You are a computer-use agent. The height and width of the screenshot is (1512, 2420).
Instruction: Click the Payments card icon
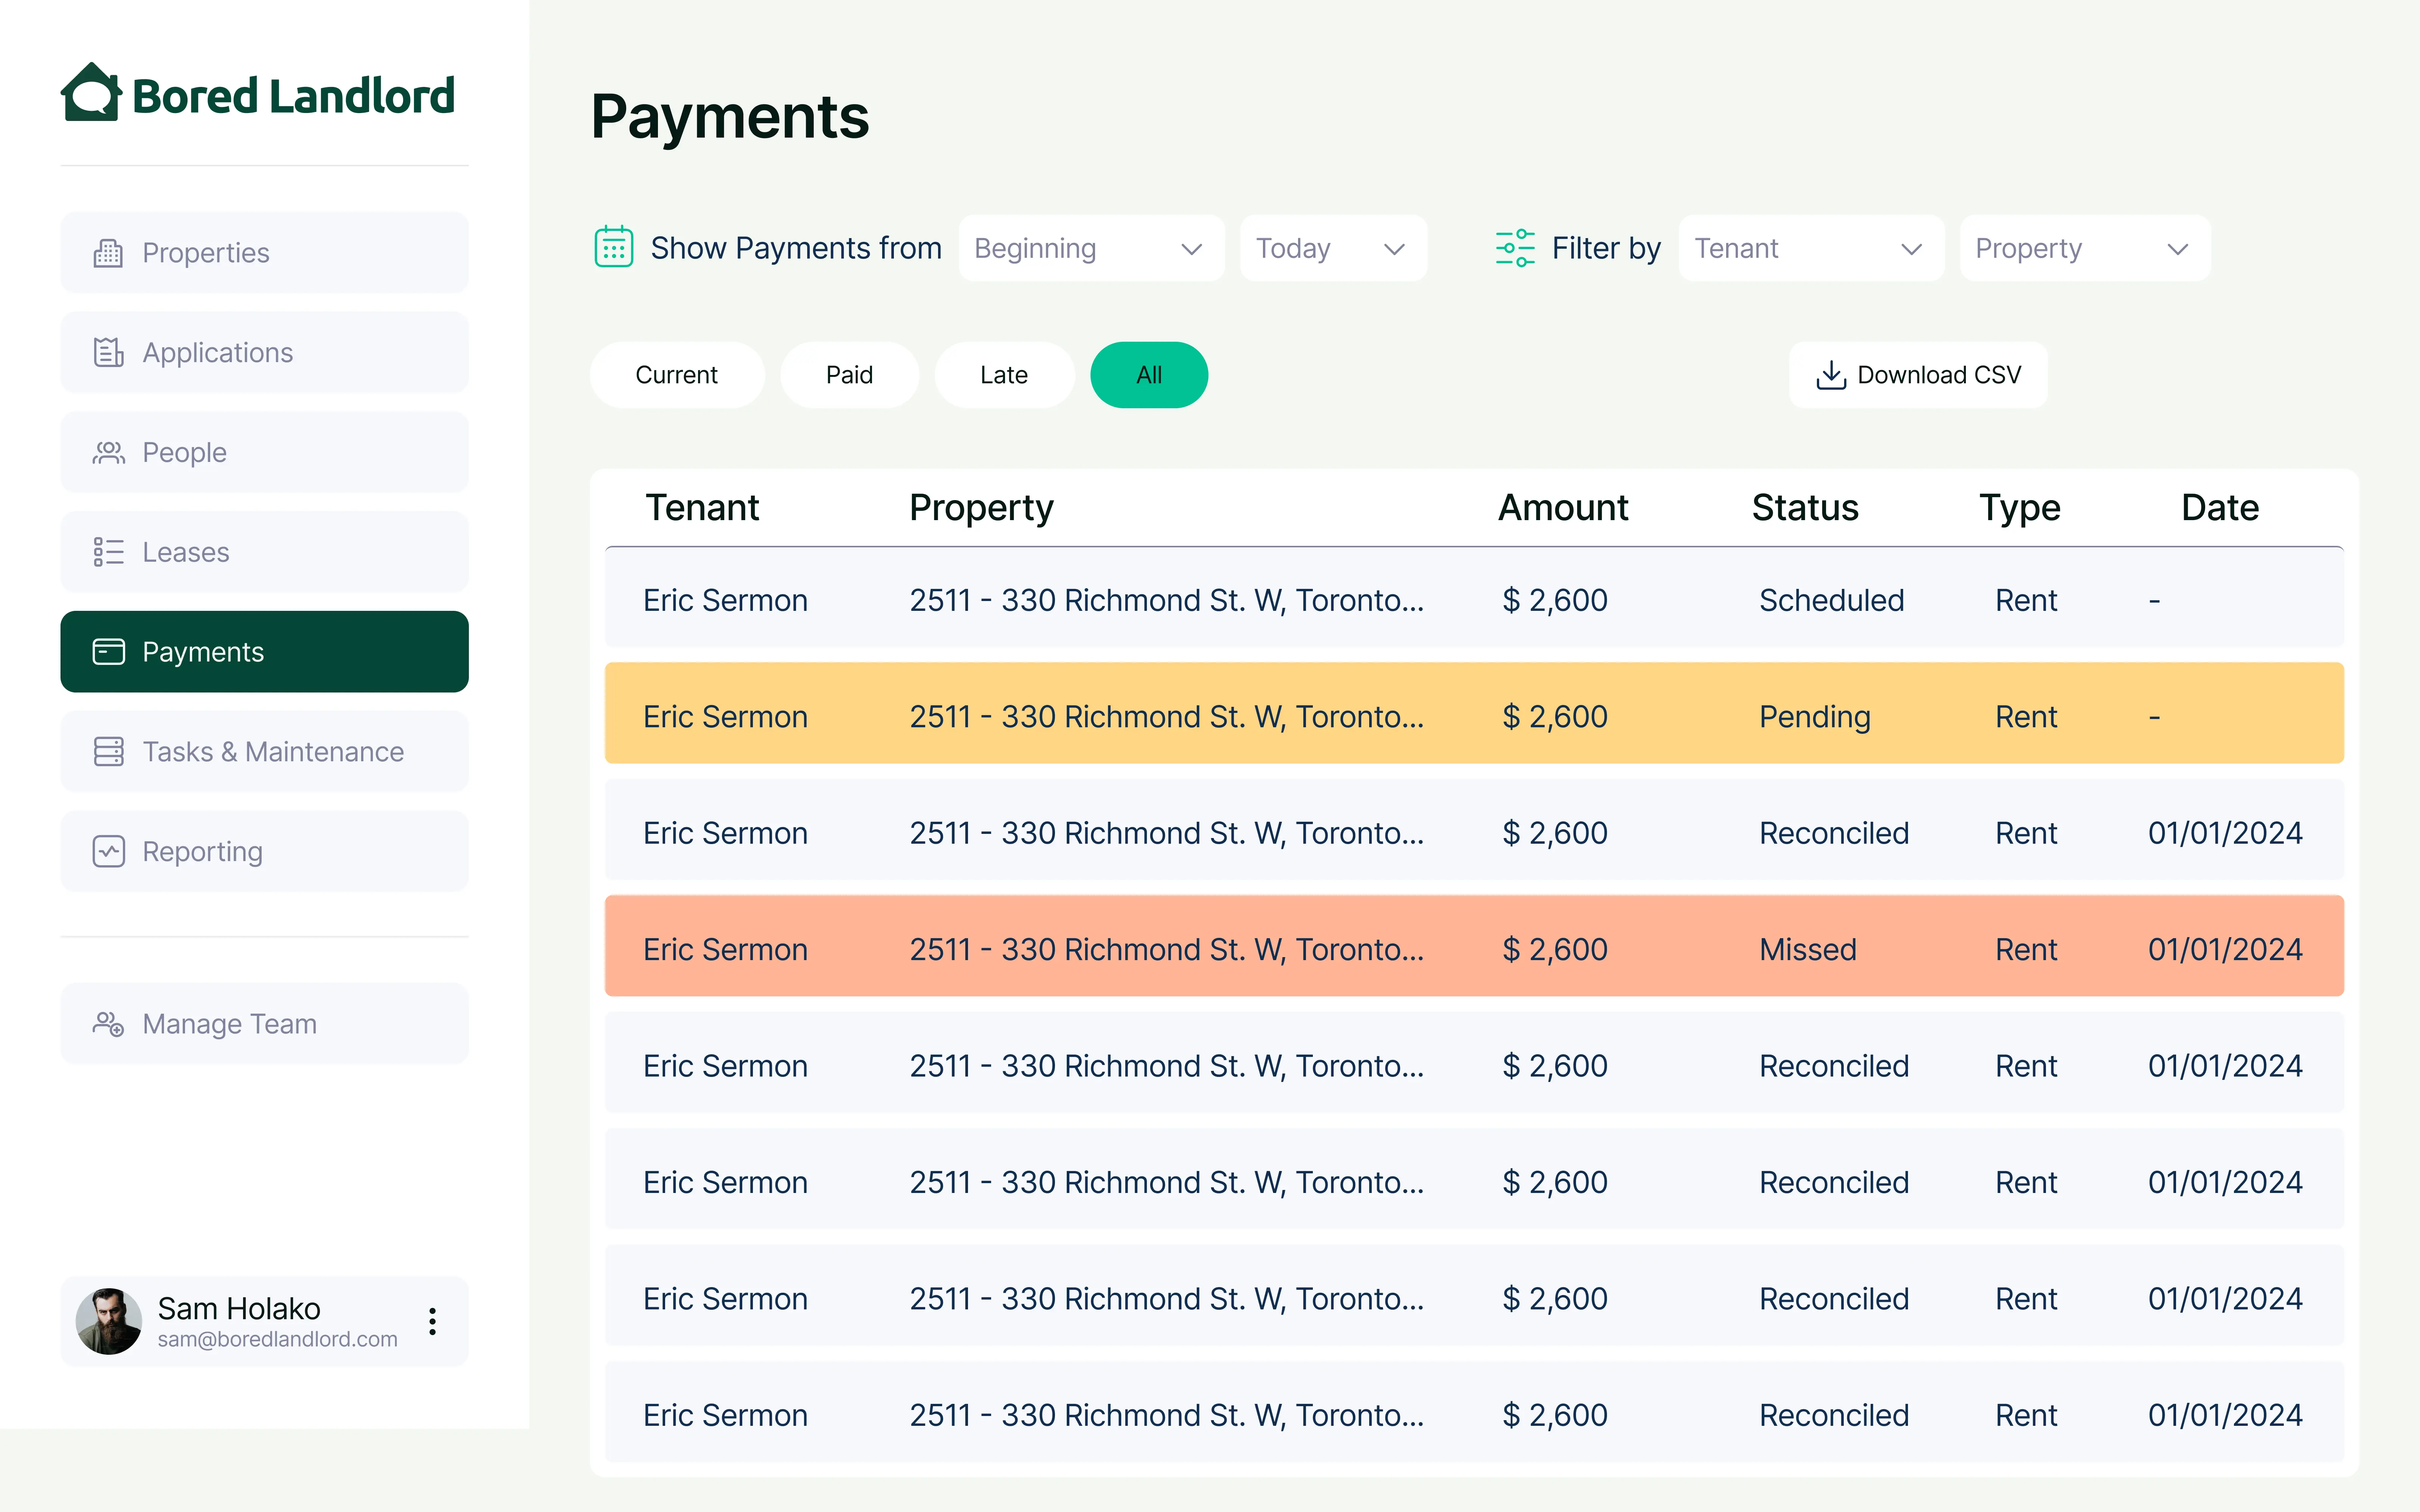pyautogui.click(x=108, y=652)
